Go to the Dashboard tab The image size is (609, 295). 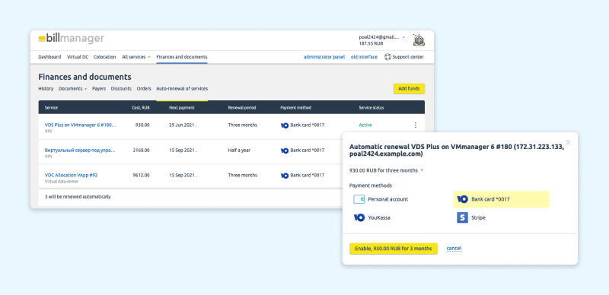[x=49, y=57]
